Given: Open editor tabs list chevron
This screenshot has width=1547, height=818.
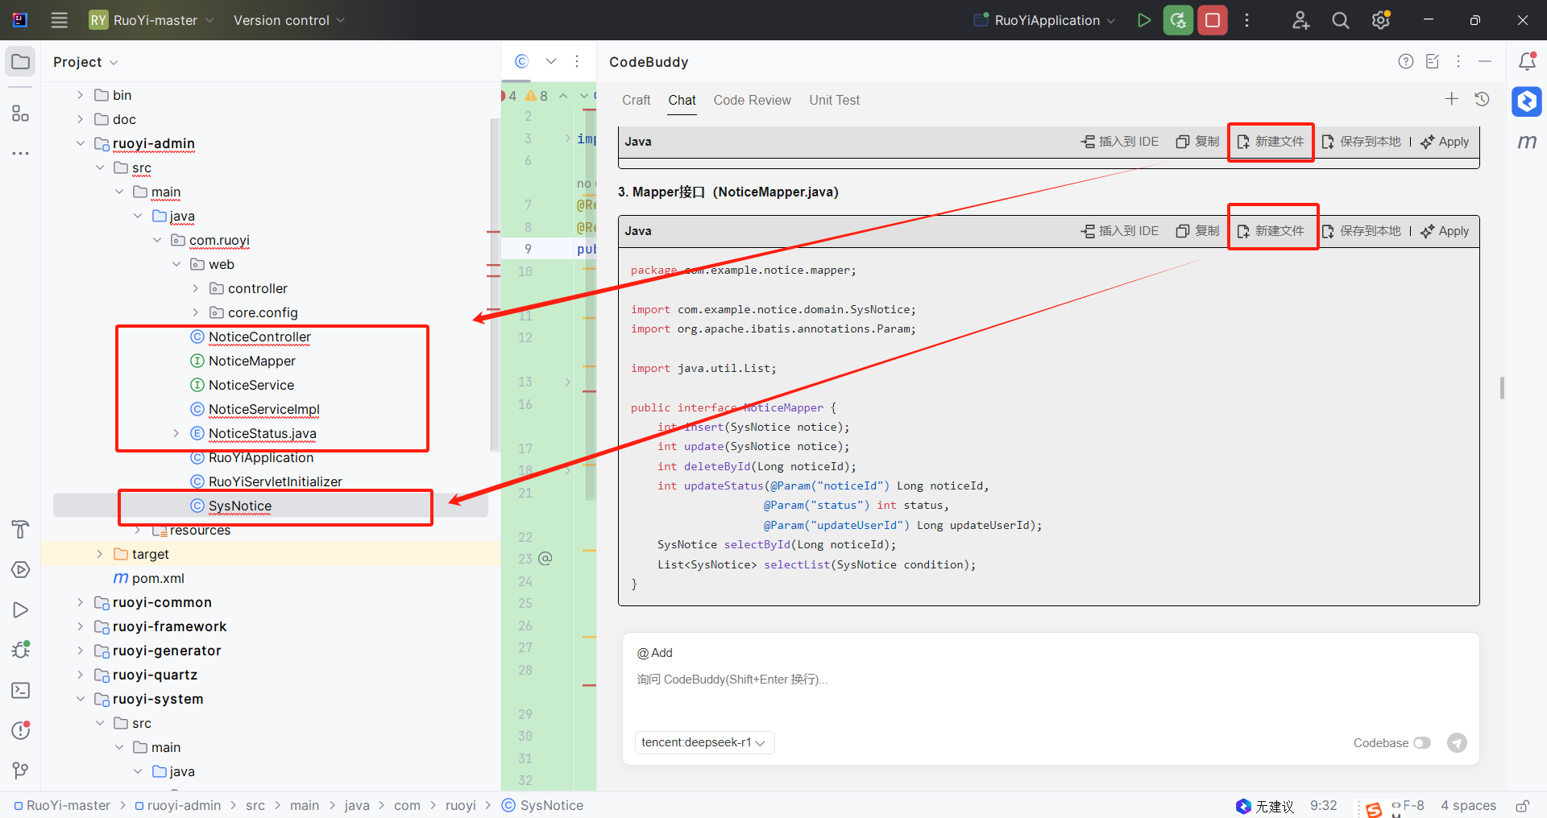Looking at the screenshot, I should point(551,61).
